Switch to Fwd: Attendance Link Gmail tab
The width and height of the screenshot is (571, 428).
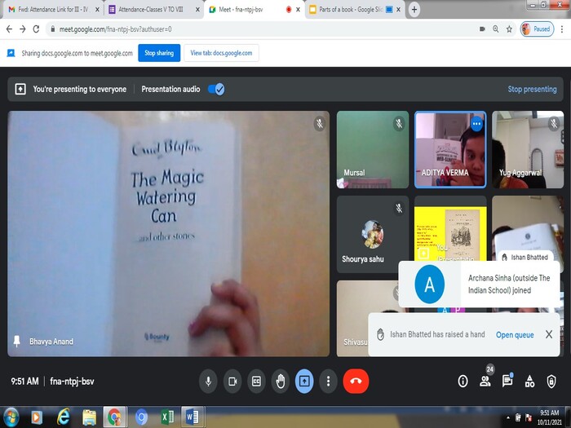[54, 10]
